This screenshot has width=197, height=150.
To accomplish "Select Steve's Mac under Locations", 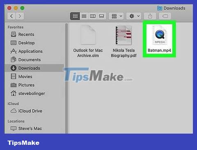I will tap(34, 128).
